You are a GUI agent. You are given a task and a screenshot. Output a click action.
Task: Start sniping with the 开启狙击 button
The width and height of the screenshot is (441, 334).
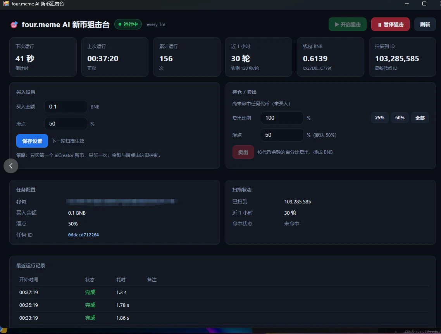coord(347,24)
